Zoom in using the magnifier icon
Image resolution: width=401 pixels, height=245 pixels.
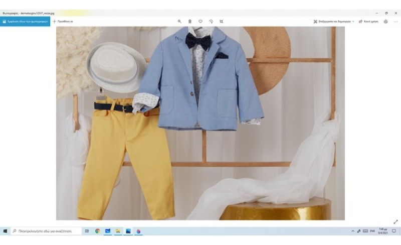click(x=179, y=22)
